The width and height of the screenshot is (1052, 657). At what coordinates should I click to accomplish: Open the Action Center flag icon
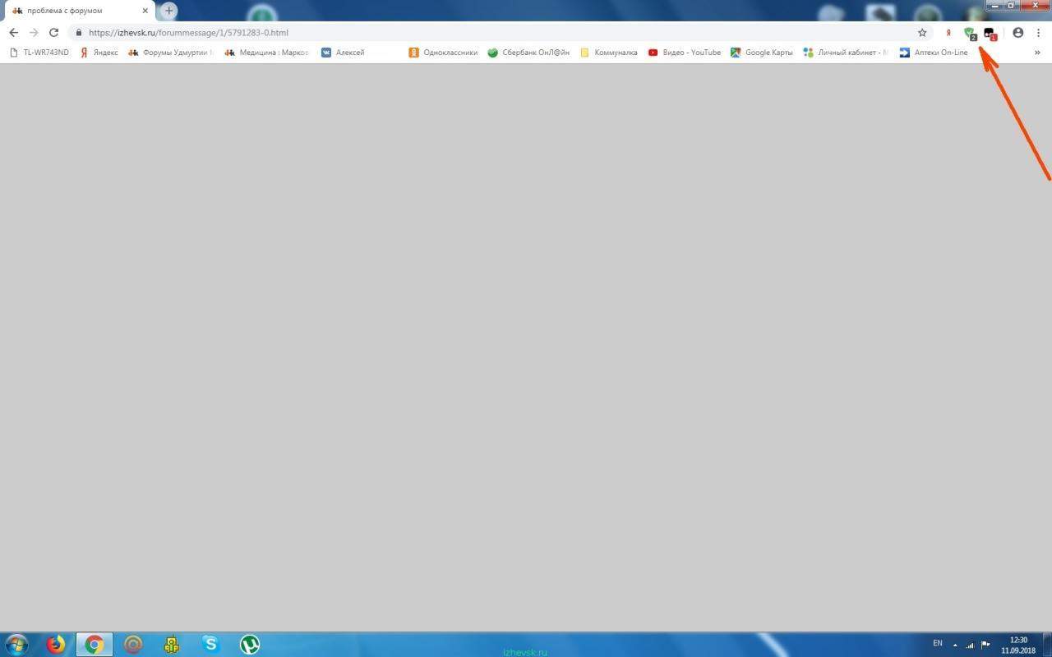coord(986,645)
